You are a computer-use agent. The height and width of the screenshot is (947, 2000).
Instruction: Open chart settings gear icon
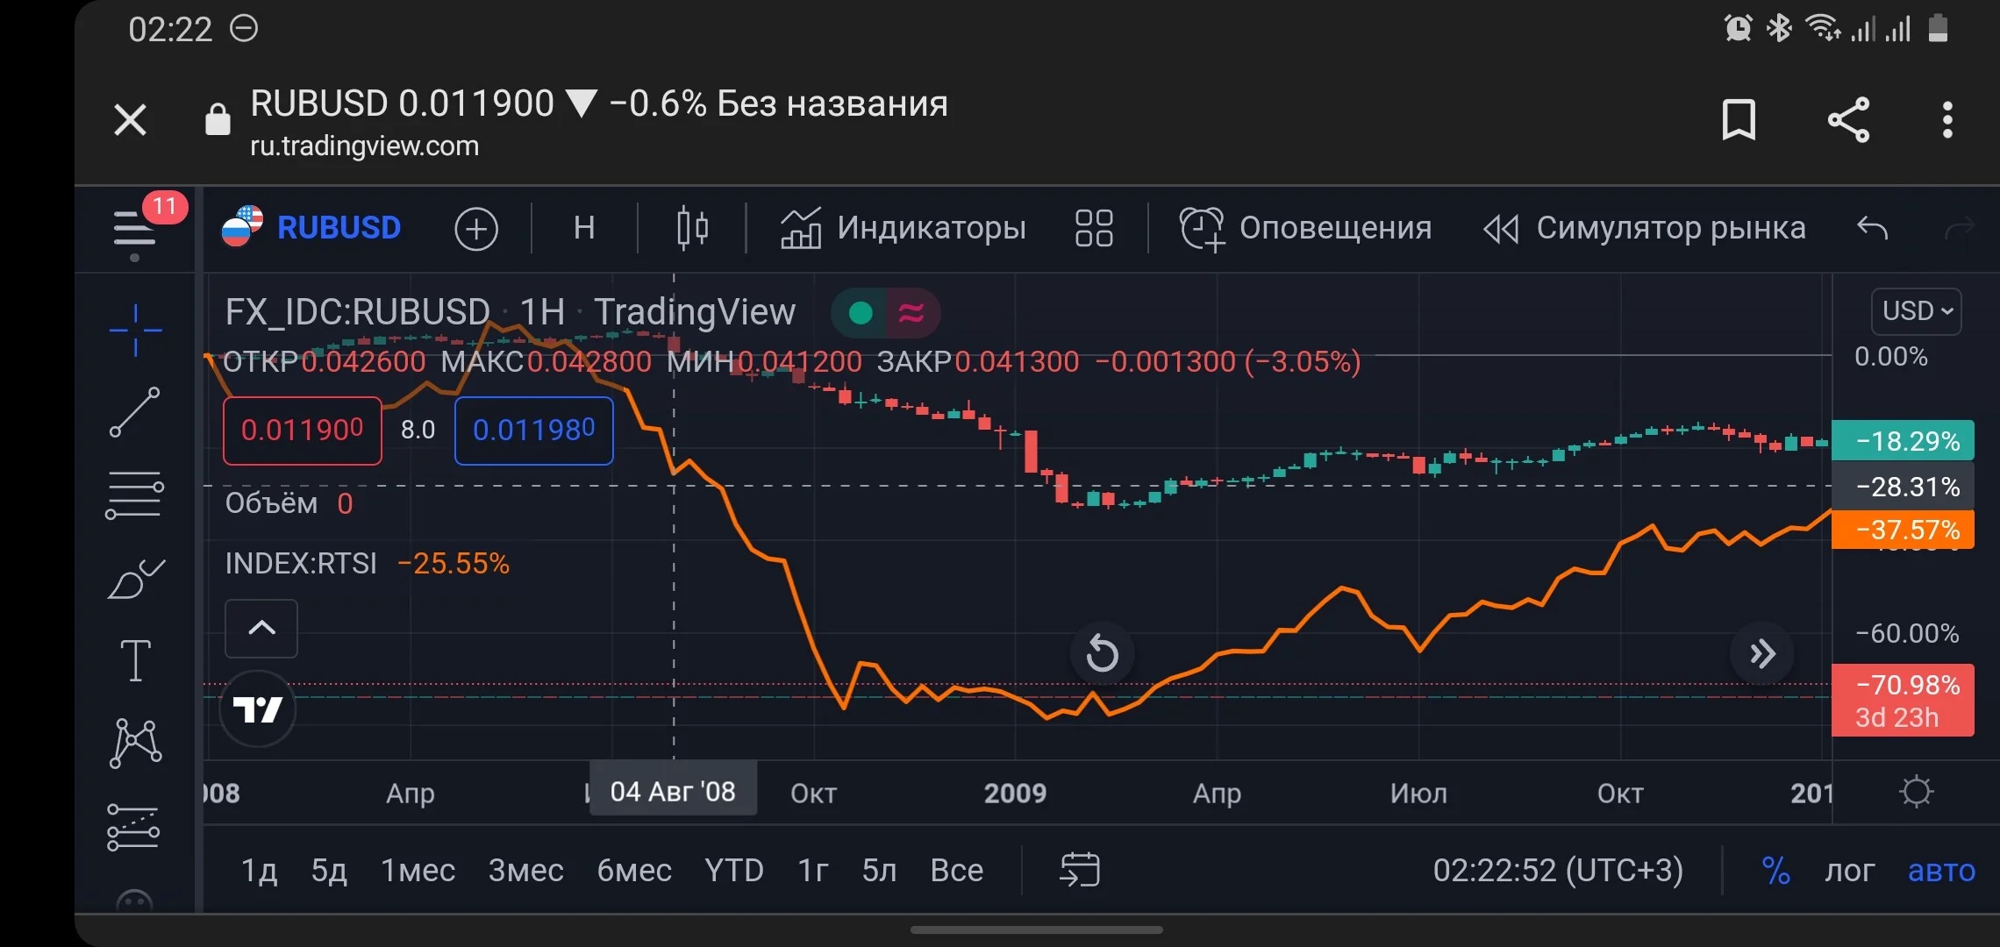[1916, 792]
